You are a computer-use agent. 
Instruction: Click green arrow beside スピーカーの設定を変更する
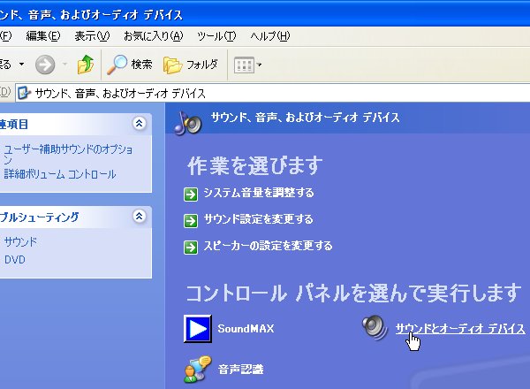191,246
